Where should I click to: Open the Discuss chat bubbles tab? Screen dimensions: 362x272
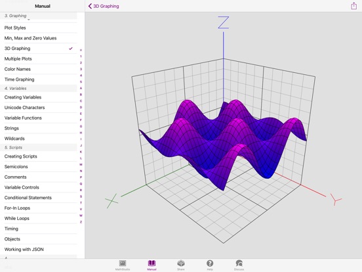point(239,265)
